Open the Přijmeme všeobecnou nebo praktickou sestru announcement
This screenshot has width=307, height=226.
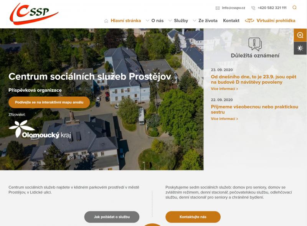coord(254,109)
